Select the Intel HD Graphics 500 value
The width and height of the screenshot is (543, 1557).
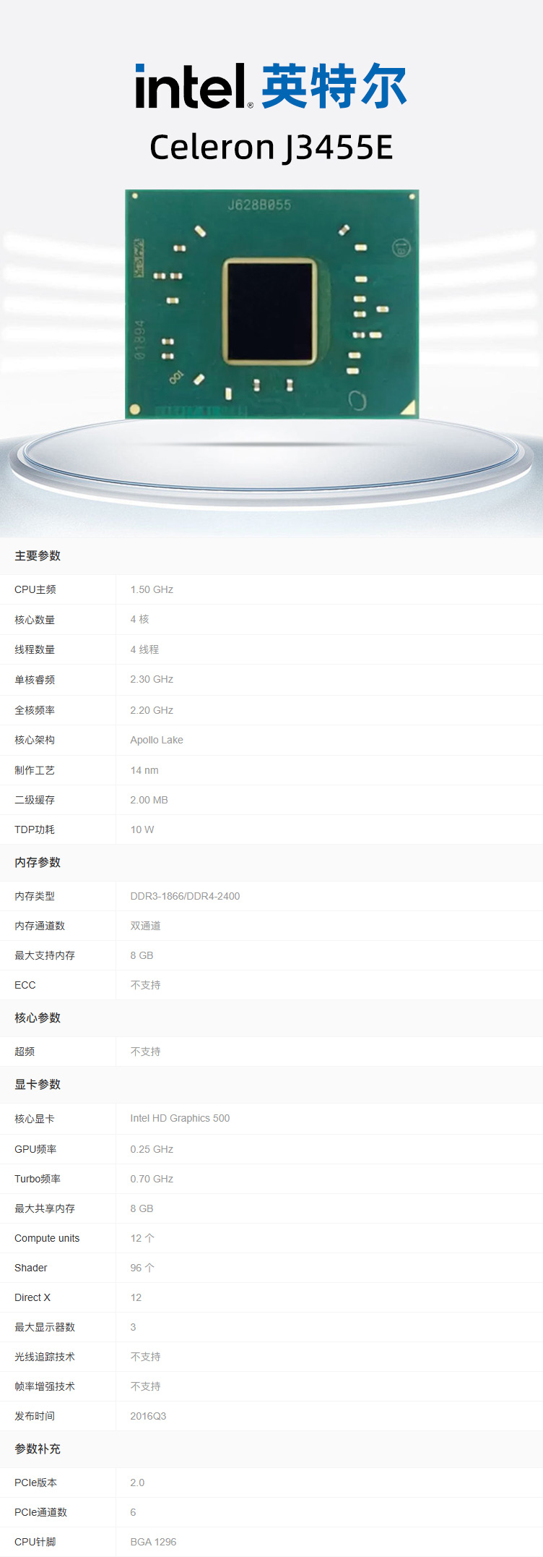[180, 1118]
